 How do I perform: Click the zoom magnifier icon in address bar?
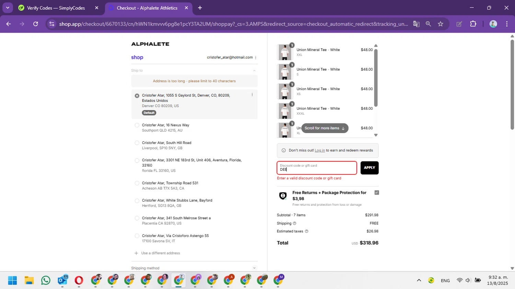[x=428, y=24]
